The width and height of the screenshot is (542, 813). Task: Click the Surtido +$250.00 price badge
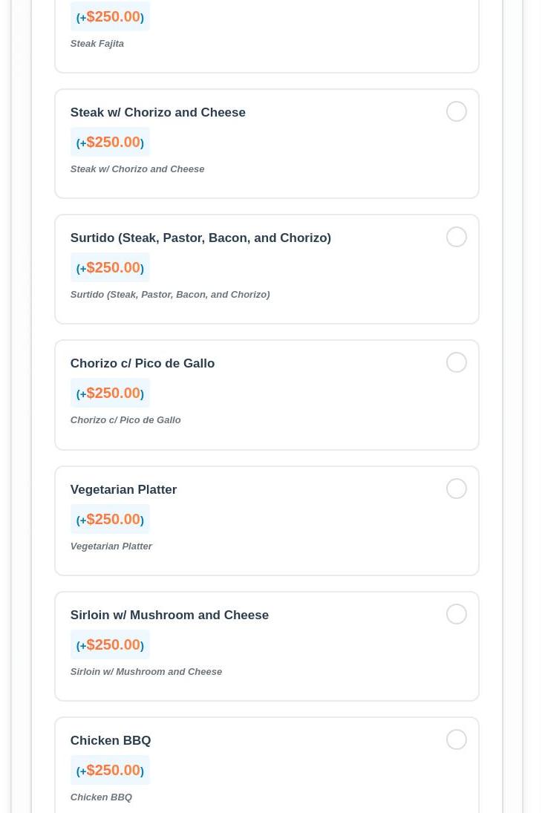(x=110, y=267)
